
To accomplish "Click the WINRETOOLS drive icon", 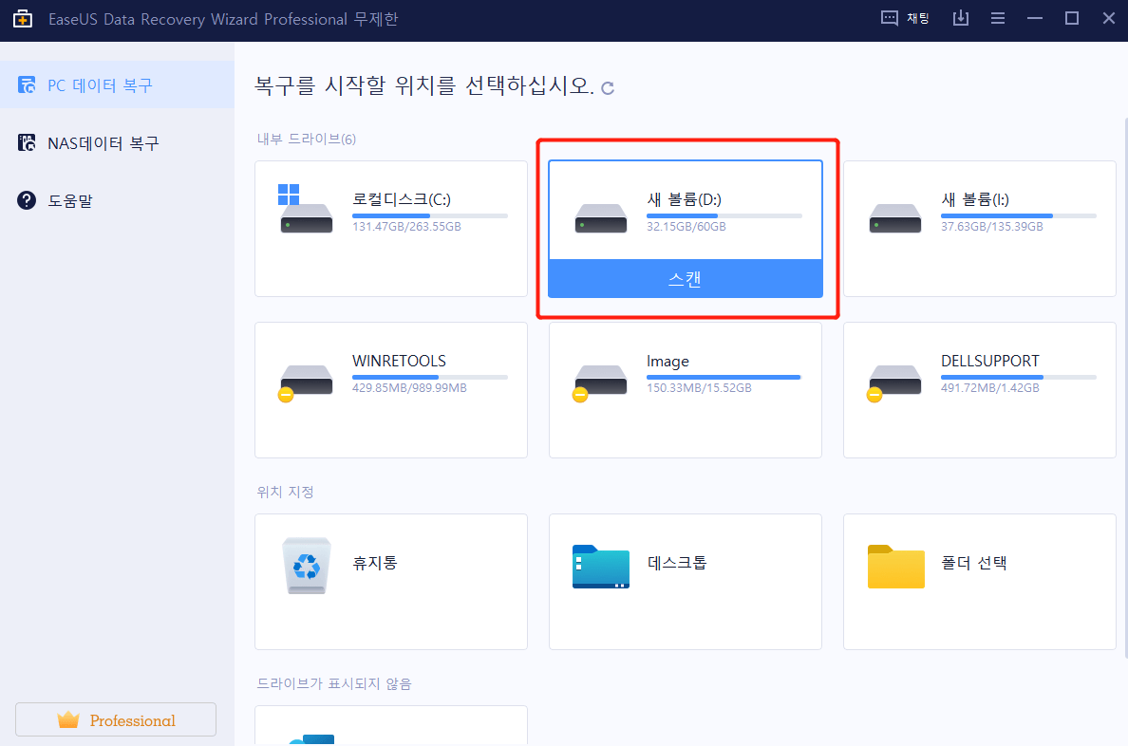I will pyautogui.click(x=305, y=382).
